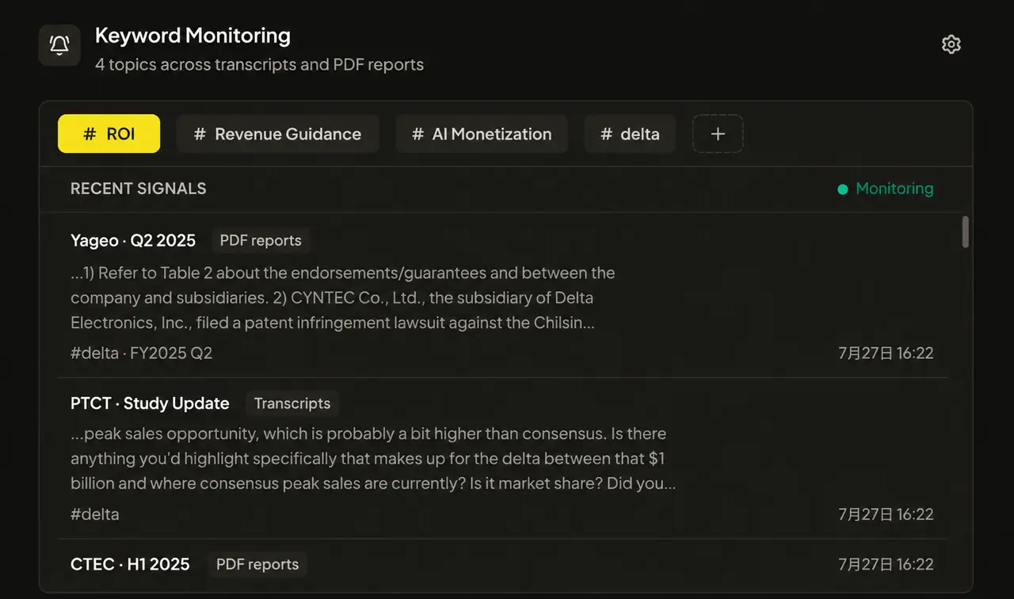
Task: Open the AI Monetization topic tab
Action: 482,134
